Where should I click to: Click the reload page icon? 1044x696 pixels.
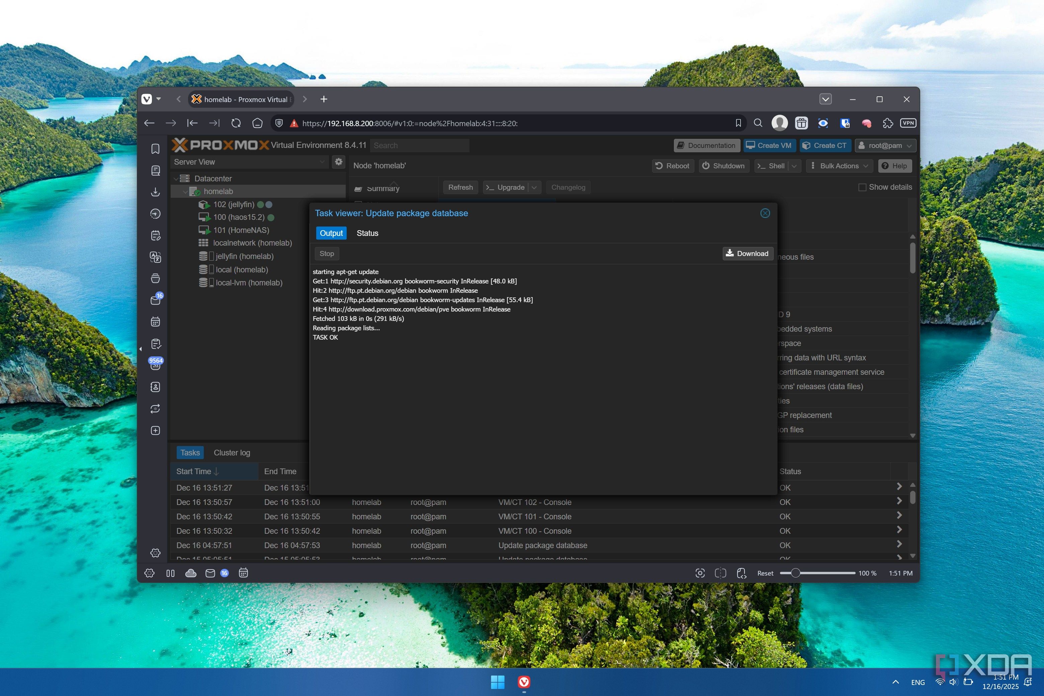click(x=236, y=123)
